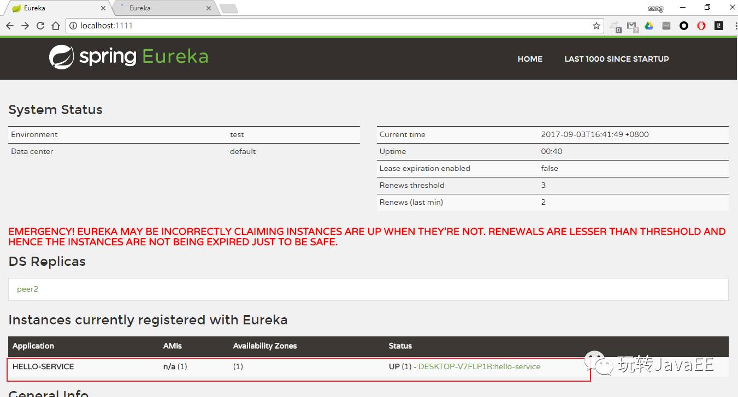Click the Environment value test
738x397 pixels.
237,134
